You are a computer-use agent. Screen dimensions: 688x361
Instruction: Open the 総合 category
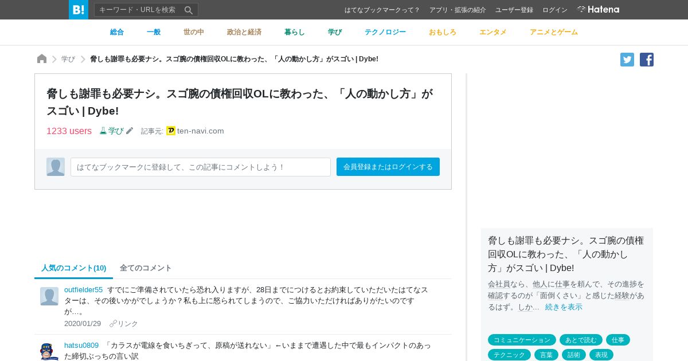click(x=117, y=32)
